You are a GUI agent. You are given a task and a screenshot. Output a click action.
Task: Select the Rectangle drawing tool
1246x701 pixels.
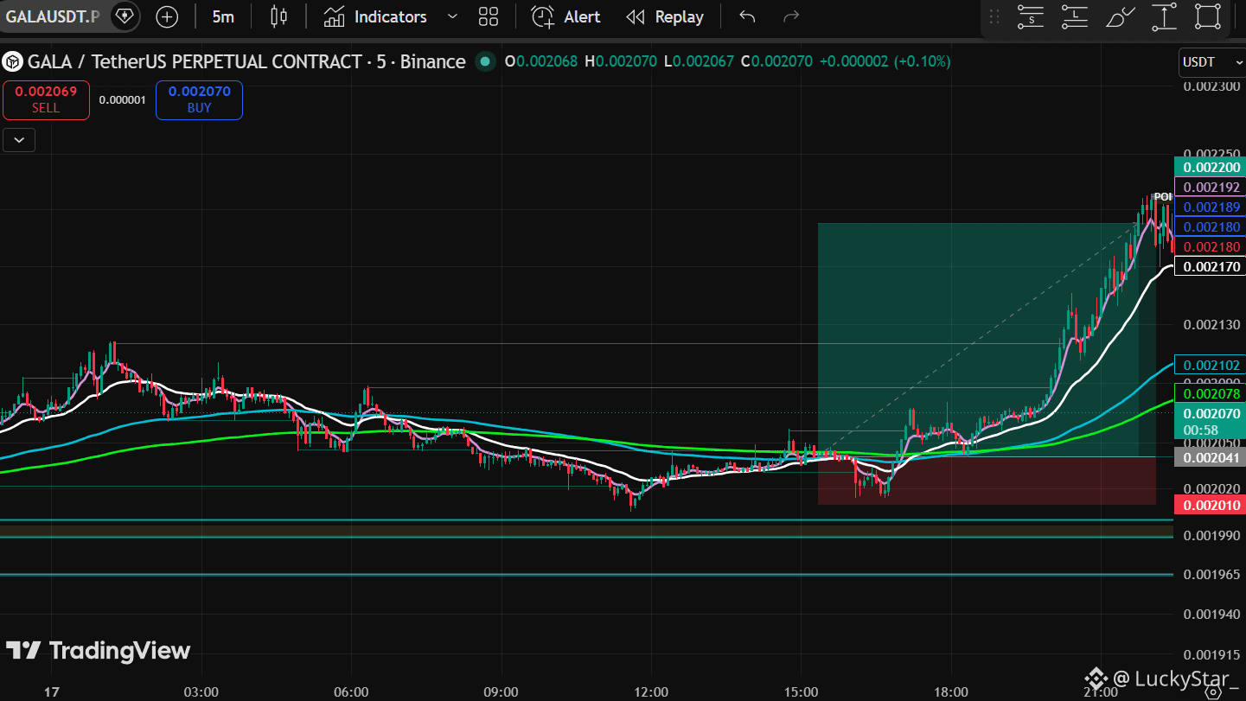pos(1208,16)
